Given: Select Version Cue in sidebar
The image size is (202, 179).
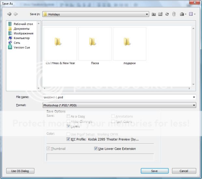Looking at the screenshot, I should (x=22, y=47).
